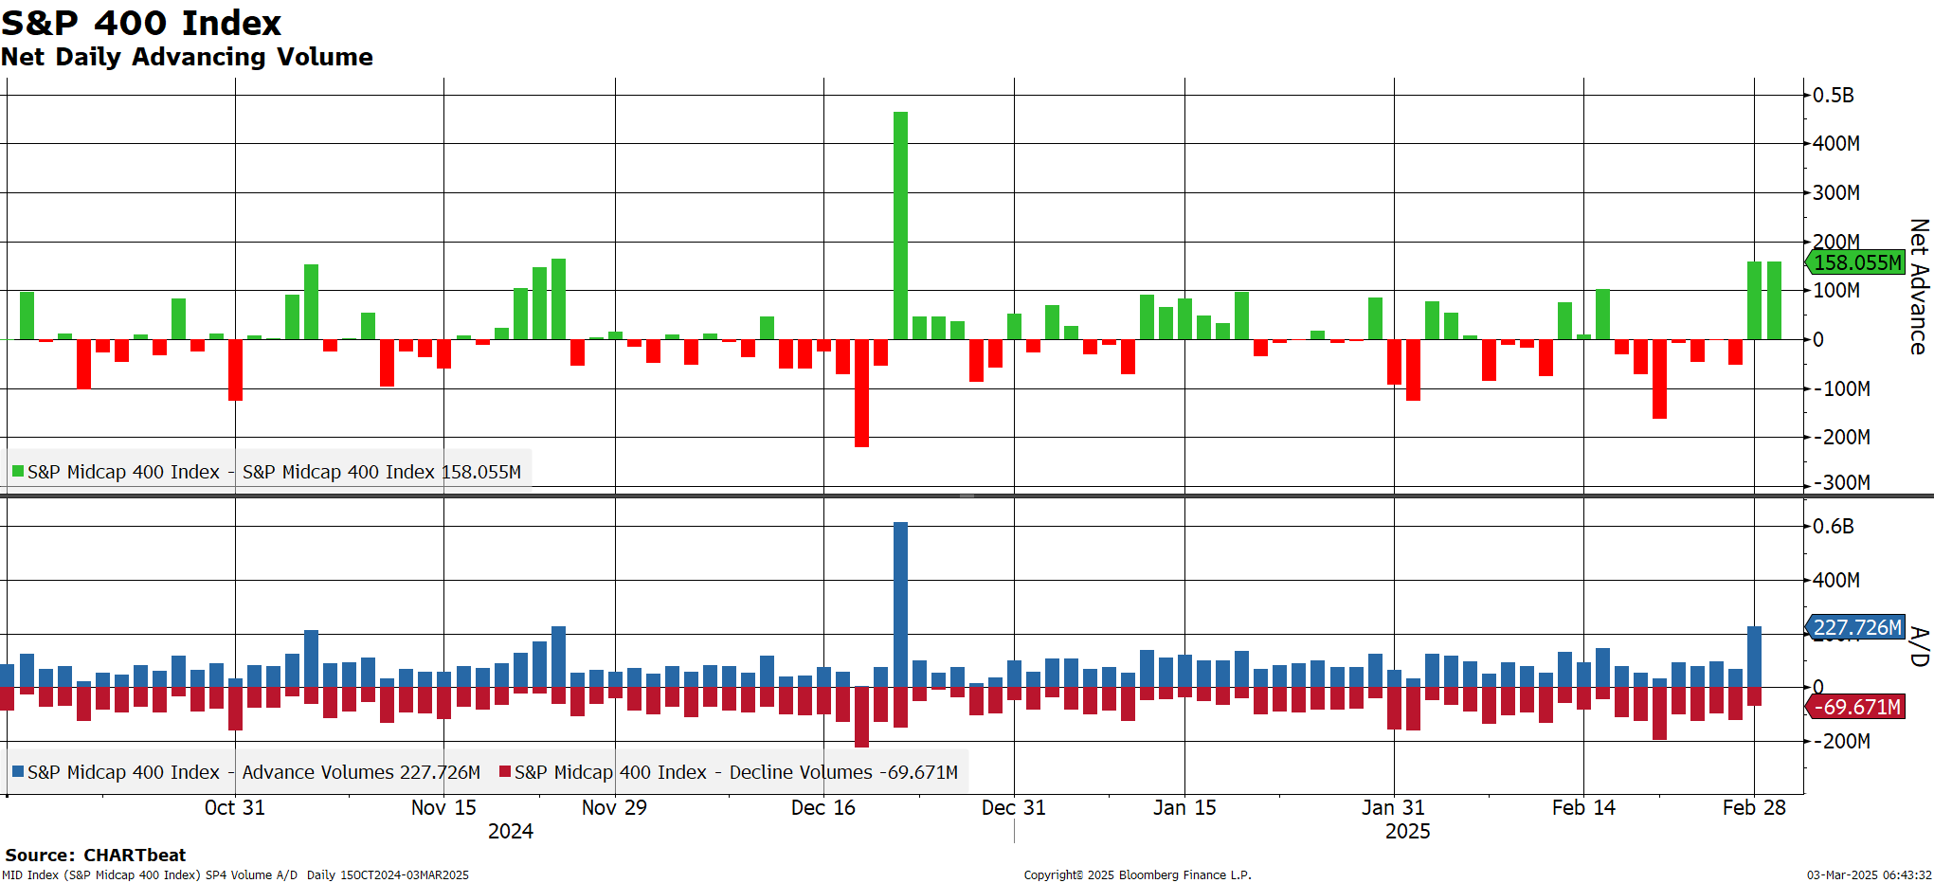Click the Feb 14 date label
Viewport: 1934px width, 883px height.
1583,807
